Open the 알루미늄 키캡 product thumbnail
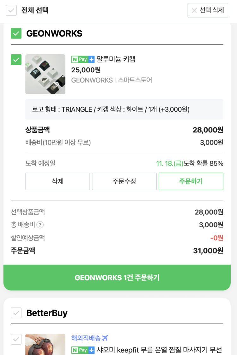The width and height of the screenshot is (237, 355). pyautogui.click(x=45, y=74)
